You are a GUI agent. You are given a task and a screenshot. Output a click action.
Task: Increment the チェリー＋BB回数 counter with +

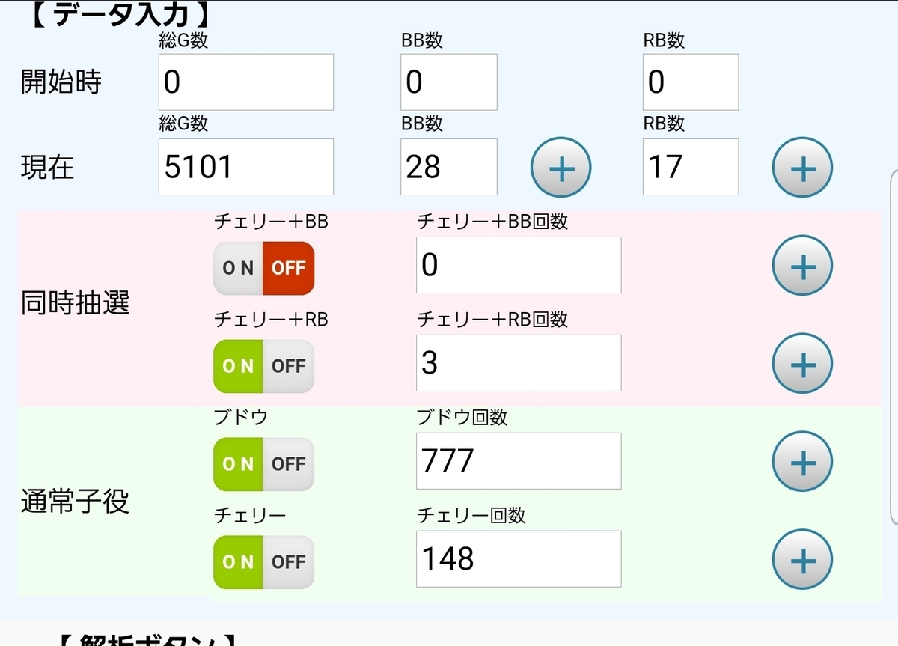[x=802, y=265]
